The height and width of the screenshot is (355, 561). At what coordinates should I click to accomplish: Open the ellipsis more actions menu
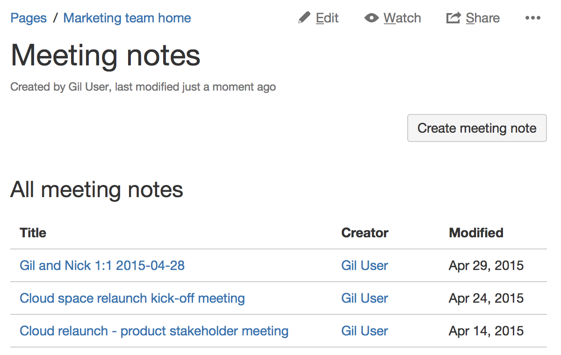[532, 18]
